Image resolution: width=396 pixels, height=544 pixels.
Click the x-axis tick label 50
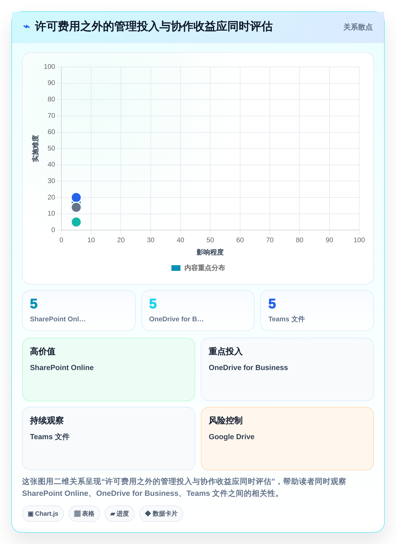(x=210, y=240)
